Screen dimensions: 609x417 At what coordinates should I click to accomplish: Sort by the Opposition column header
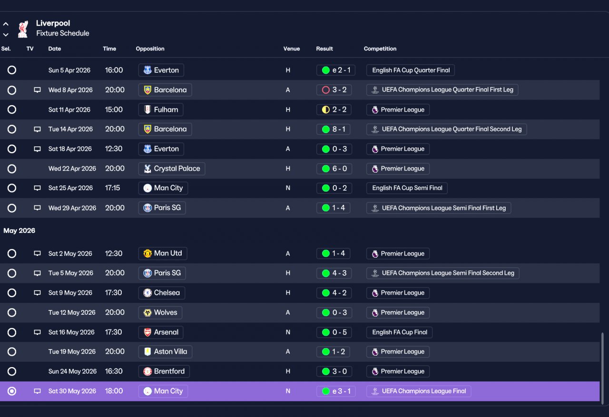(150, 49)
